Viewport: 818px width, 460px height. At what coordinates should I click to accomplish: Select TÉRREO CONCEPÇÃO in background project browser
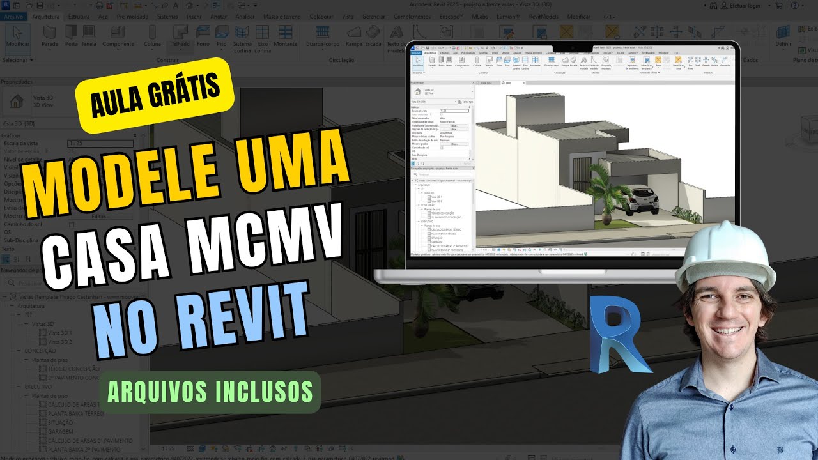(x=73, y=369)
